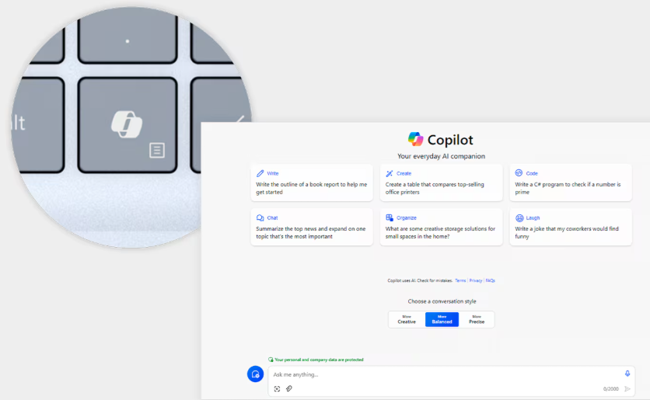This screenshot has width=650, height=400.
Task: Select the More Balanced conversation style
Action: pyautogui.click(x=442, y=319)
